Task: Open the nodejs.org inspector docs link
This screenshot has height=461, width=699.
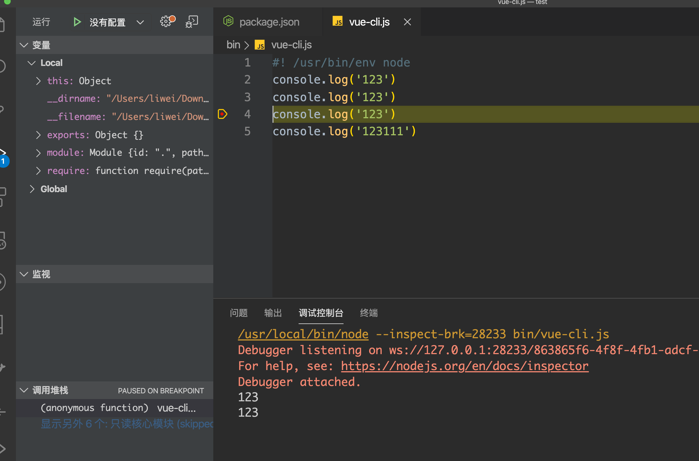Action: coord(465,366)
